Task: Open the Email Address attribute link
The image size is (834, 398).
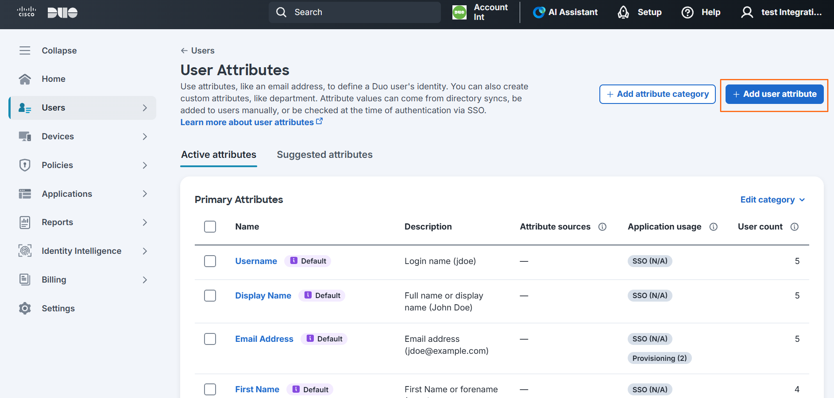Action: [x=264, y=339]
